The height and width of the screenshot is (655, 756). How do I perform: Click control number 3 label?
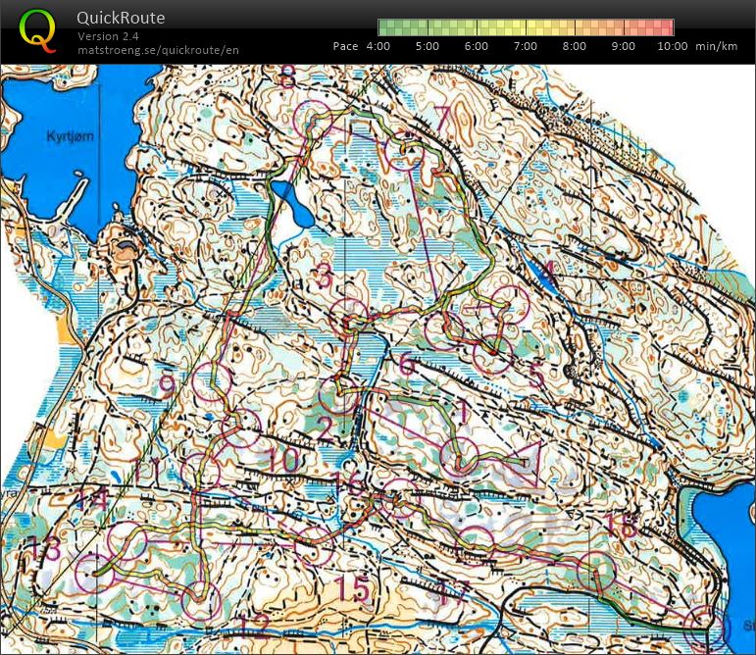pyautogui.click(x=324, y=277)
